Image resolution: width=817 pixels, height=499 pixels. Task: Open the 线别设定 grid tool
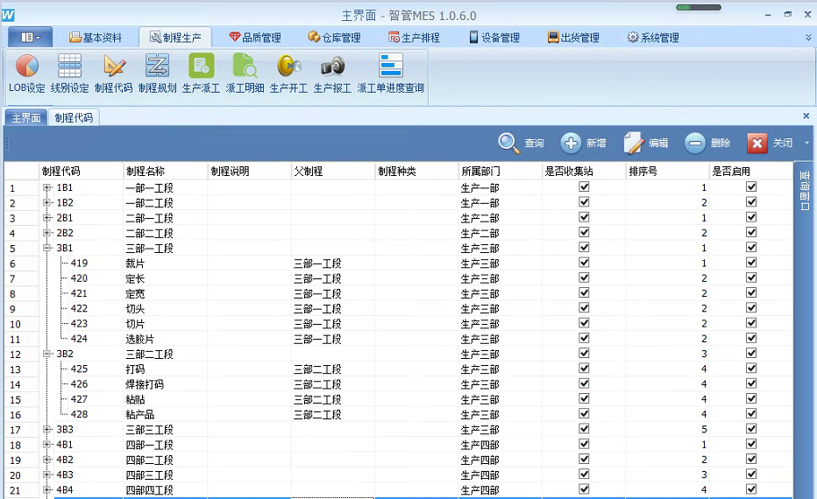[69, 74]
